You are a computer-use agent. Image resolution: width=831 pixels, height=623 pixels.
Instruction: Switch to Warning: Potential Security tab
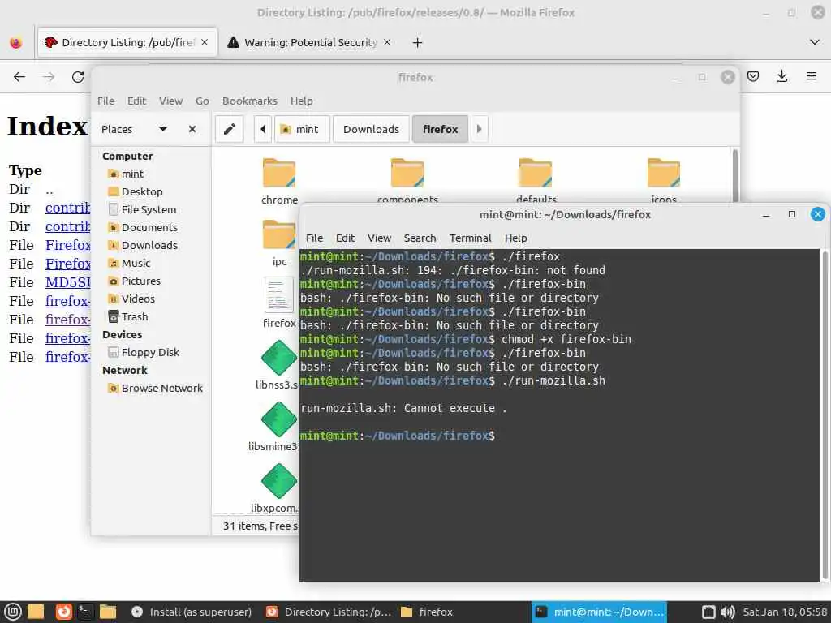pyautogui.click(x=310, y=42)
